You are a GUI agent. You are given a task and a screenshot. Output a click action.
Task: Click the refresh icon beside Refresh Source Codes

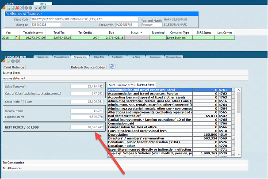coord(112,66)
